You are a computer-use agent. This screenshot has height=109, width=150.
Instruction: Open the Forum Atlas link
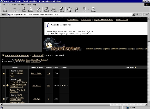click(x=86, y=20)
